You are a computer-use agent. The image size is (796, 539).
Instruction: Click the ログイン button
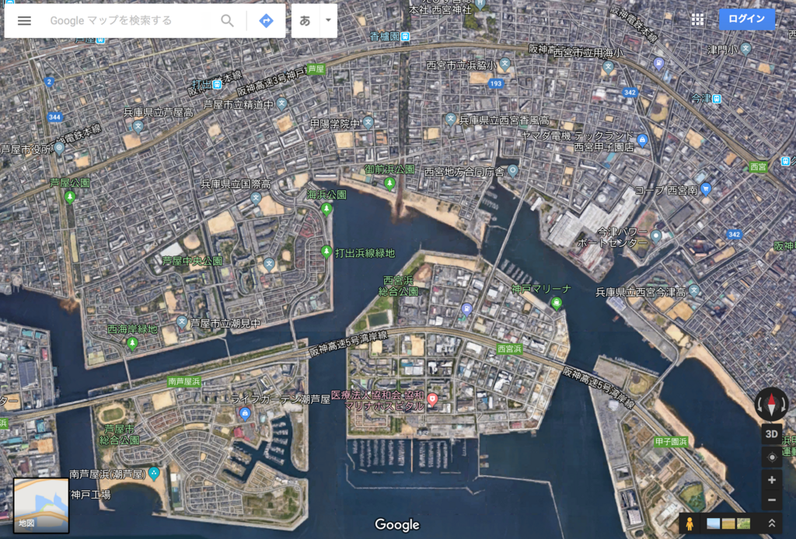click(x=747, y=19)
